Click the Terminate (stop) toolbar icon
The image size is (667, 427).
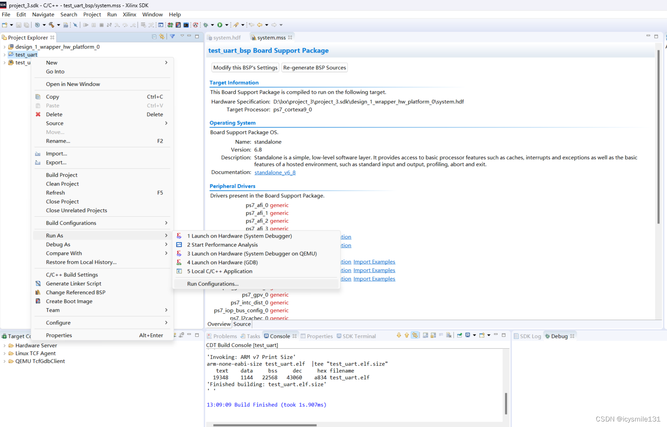pyautogui.click(x=101, y=25)
